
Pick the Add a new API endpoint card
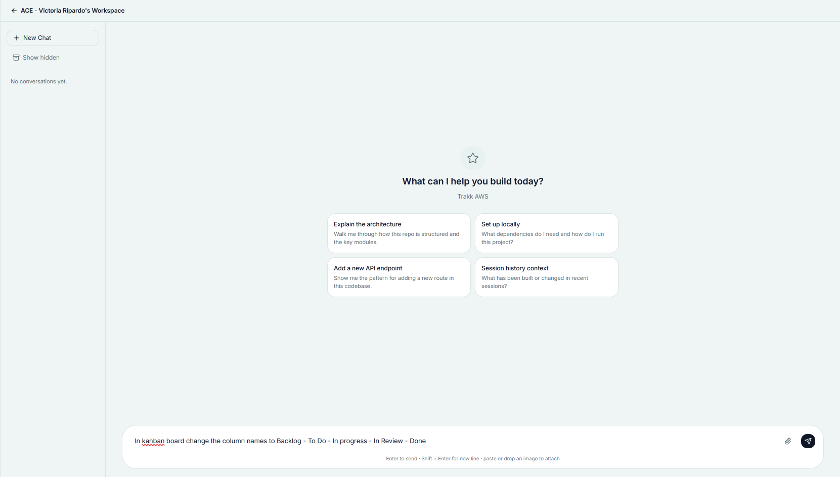point(399,277)
